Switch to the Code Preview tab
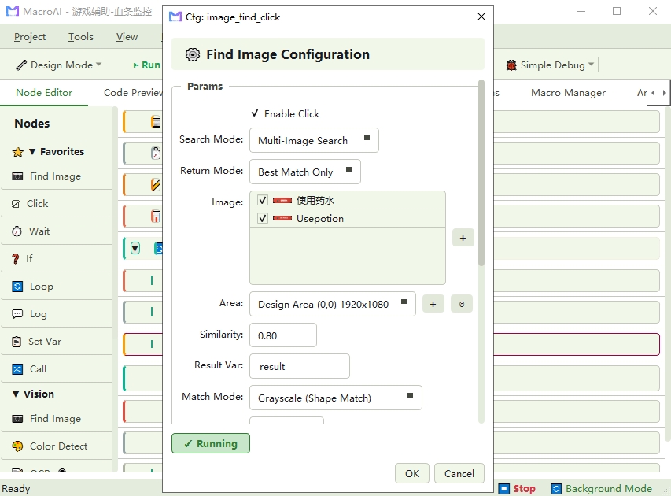671x496 pixels. pyautogui.click(x=133, y=93)
